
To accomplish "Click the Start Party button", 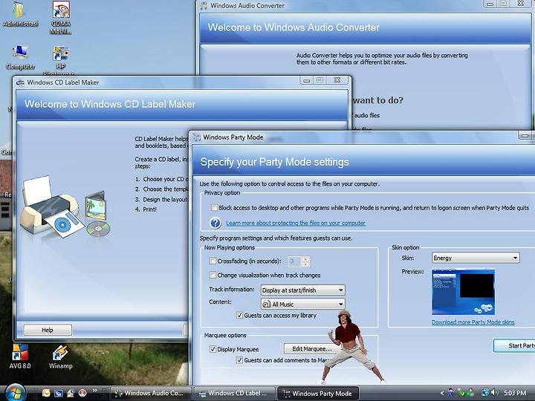I will coord(514,346).
